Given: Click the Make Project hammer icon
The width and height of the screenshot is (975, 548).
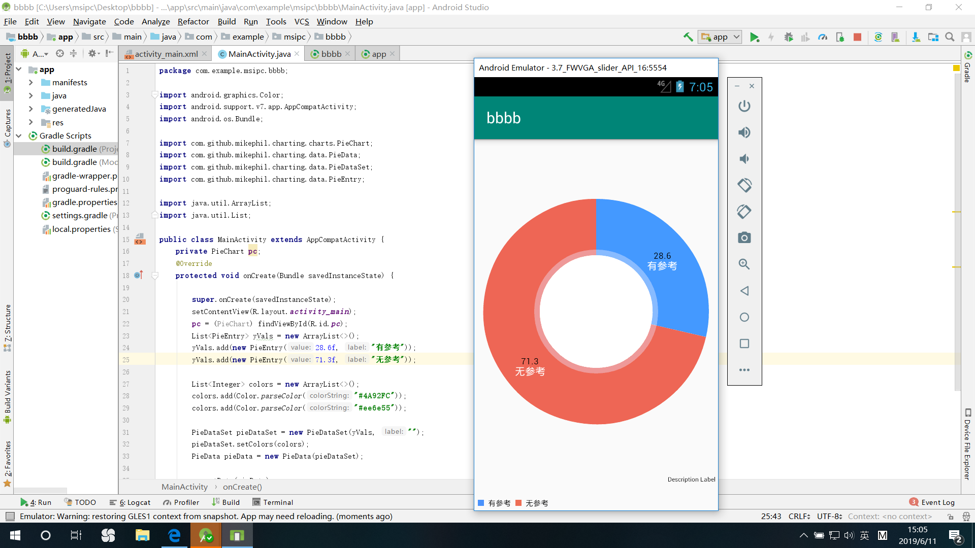Looking at the screenshot, I should (x=688, y=37).
